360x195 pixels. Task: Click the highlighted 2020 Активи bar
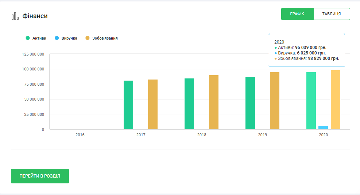coord(311,101)
